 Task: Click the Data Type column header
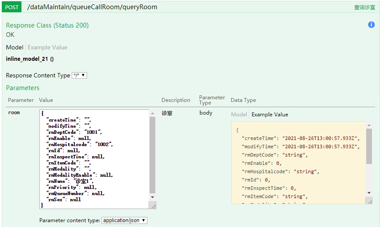pyautogui.click(x=243, y=100)
